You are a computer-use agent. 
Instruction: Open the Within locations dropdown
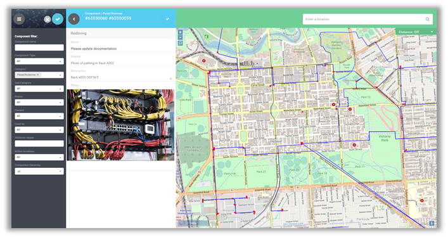pos(39,157)
